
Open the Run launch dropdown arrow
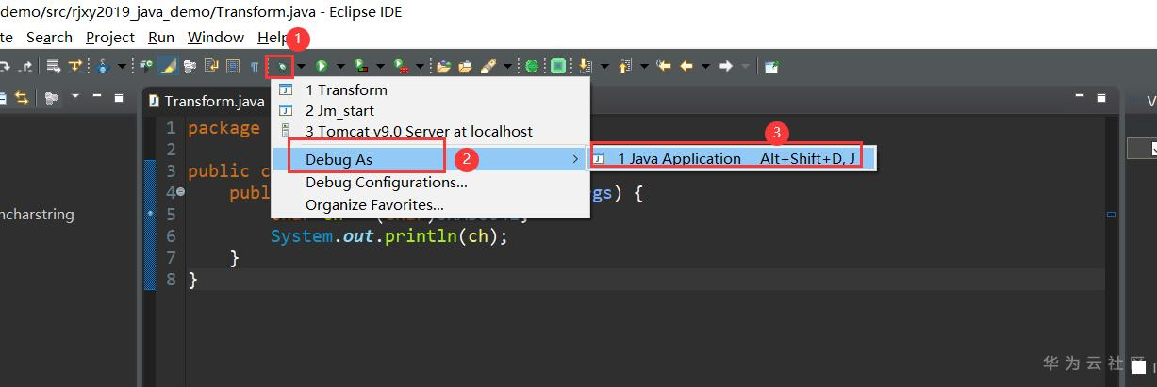[x=340, y=66]
